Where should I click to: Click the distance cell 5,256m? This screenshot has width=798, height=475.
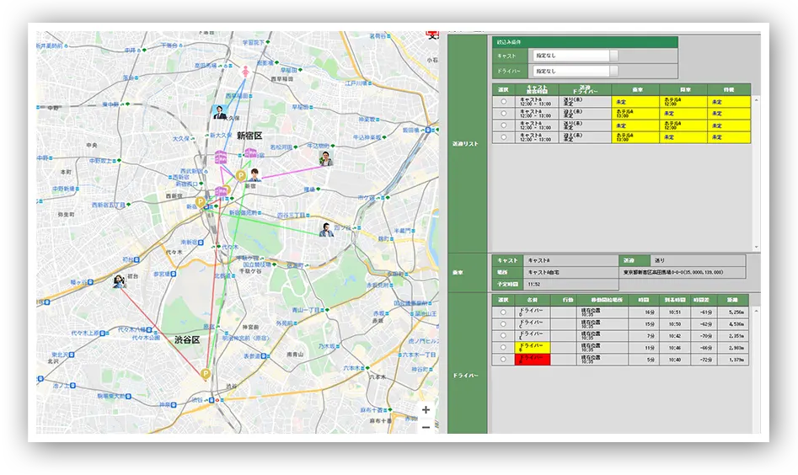coord(732,312)
